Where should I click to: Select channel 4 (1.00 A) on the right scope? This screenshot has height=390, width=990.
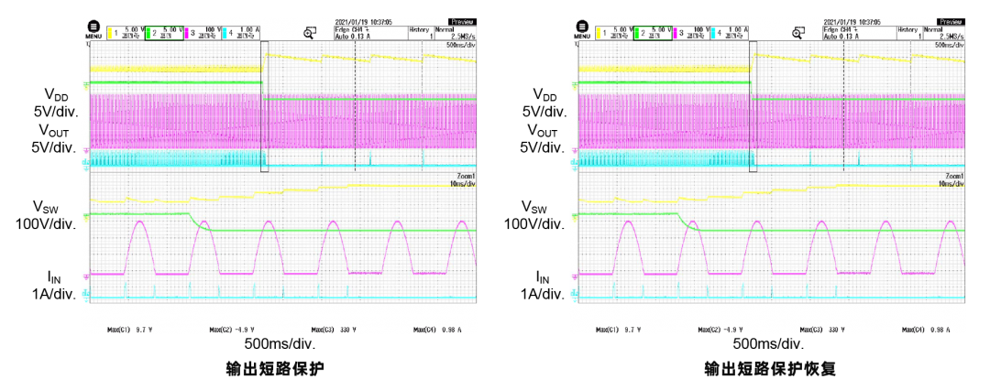pyautogui.click(x=731, y=33)
